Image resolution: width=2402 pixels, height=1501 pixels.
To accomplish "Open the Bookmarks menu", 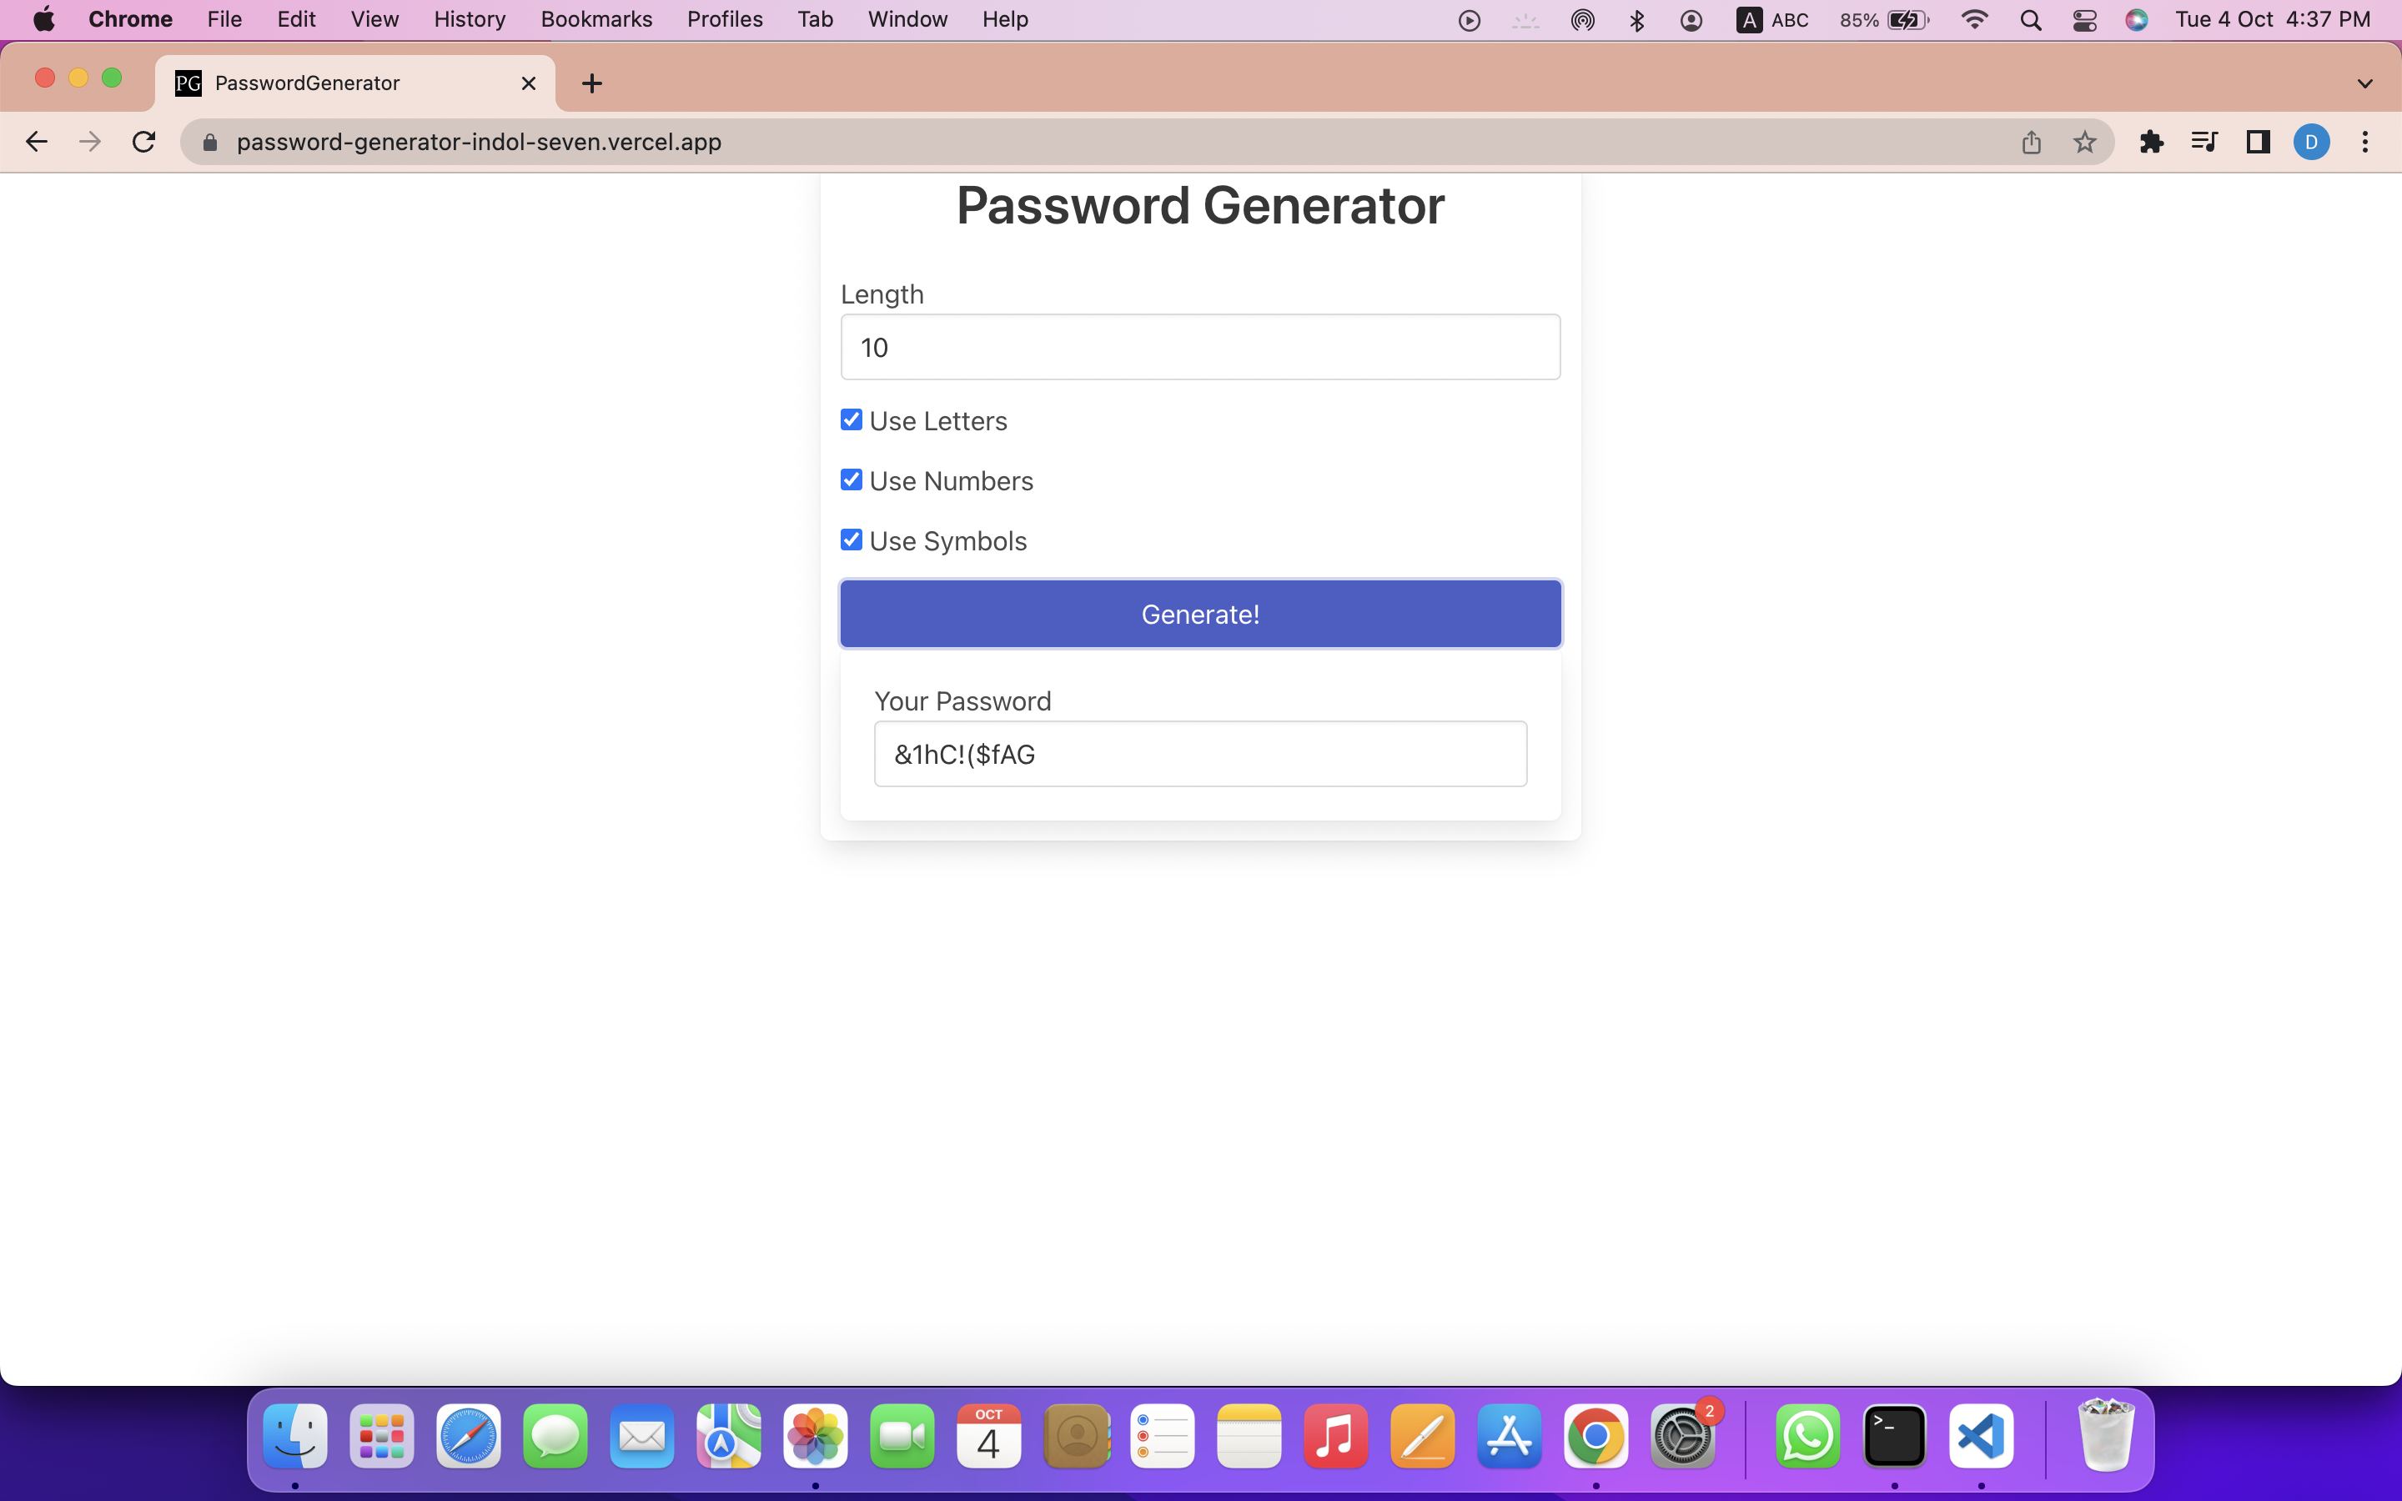I will pyautogui.click(x=596, y=20).
